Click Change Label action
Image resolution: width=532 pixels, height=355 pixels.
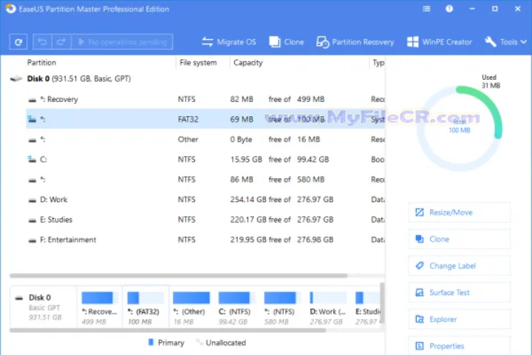click(x=459, y=266)
